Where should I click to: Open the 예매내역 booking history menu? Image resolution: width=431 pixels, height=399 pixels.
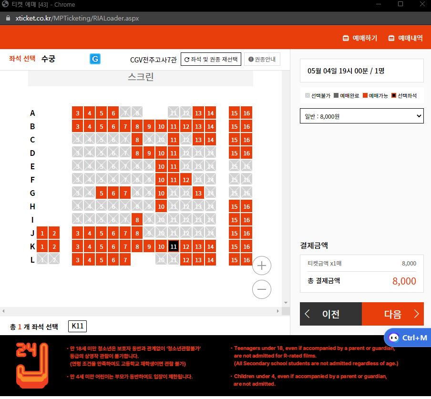(405, 38)
